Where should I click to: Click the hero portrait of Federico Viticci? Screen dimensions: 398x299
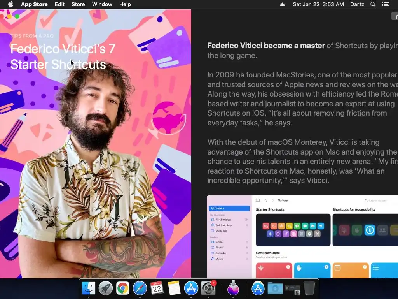[96, 144]
